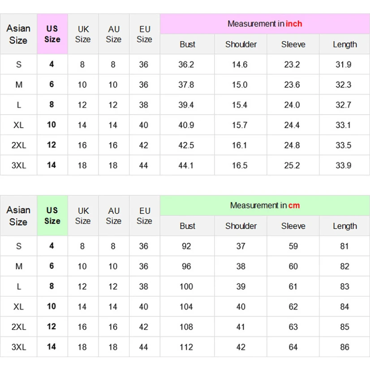Click the 'Measurement in inch' header
This screenshot has height=370, width=370.
point(265,24)
